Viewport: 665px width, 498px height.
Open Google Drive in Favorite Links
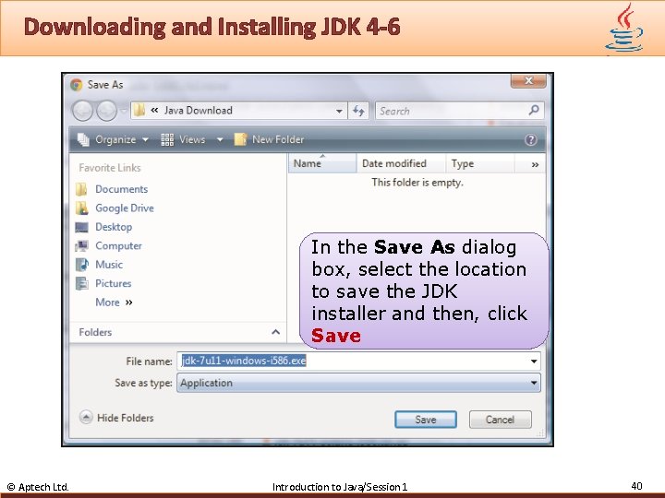tap(125, 207)
